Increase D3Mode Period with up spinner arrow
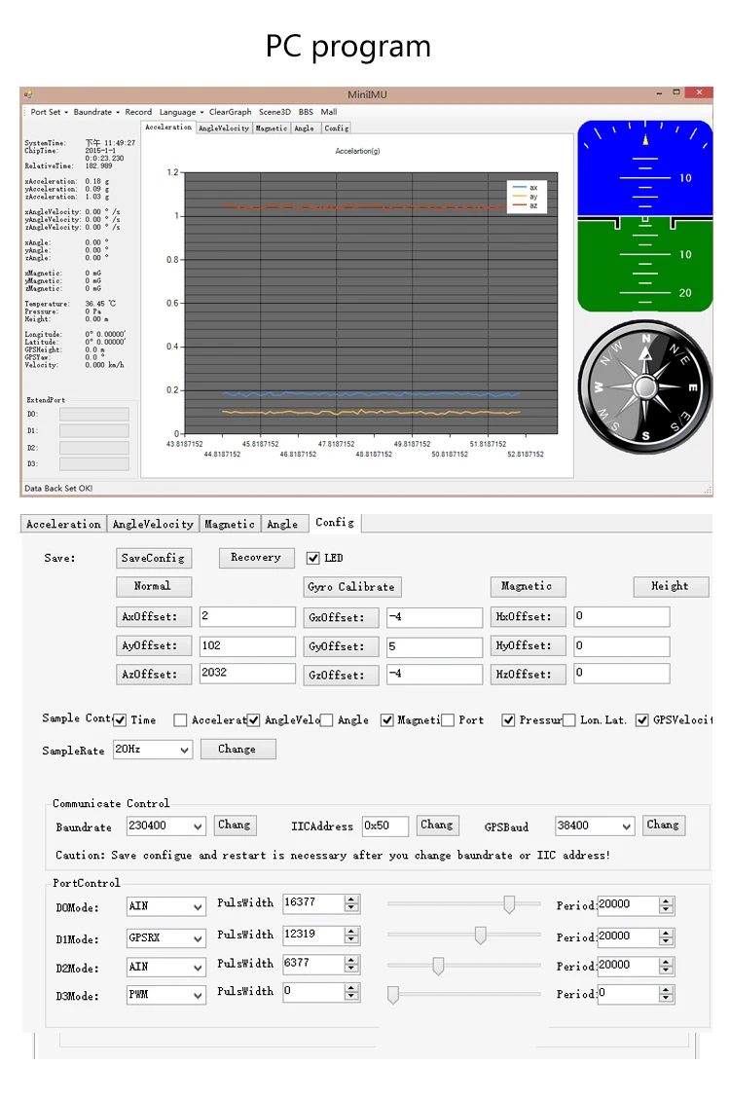 666,989
